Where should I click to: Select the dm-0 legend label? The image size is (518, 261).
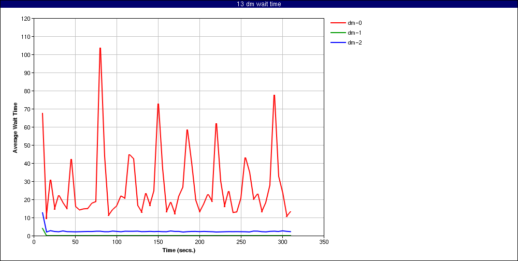tap(355, 23)
